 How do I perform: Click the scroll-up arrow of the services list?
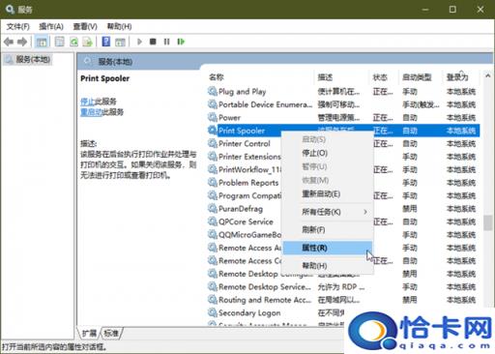pos(488,76)
